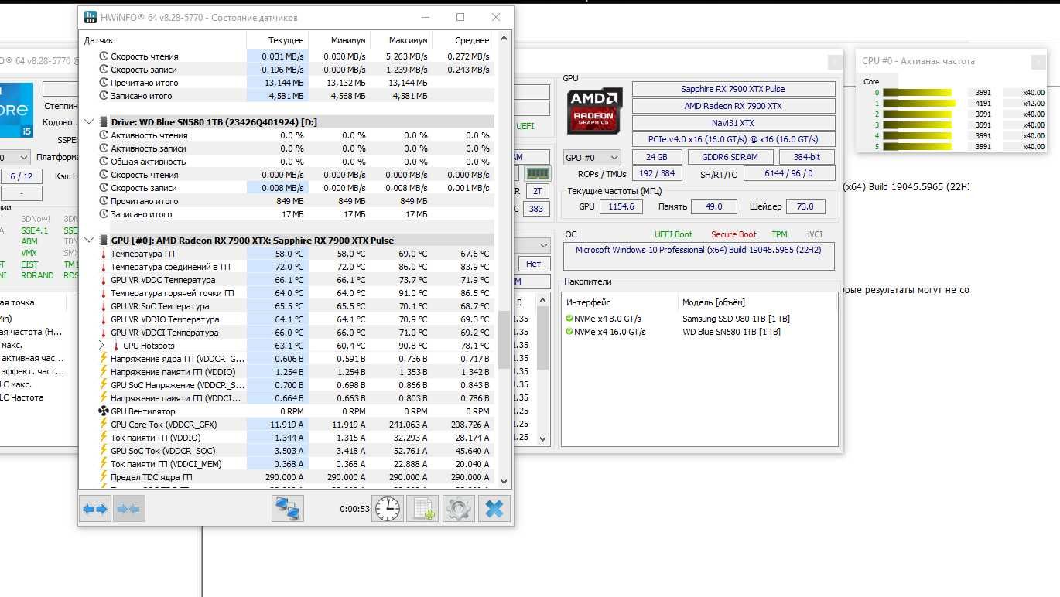
Task: Click the HWiNFO logo in sensor title bar
Action: coord(91,17)
